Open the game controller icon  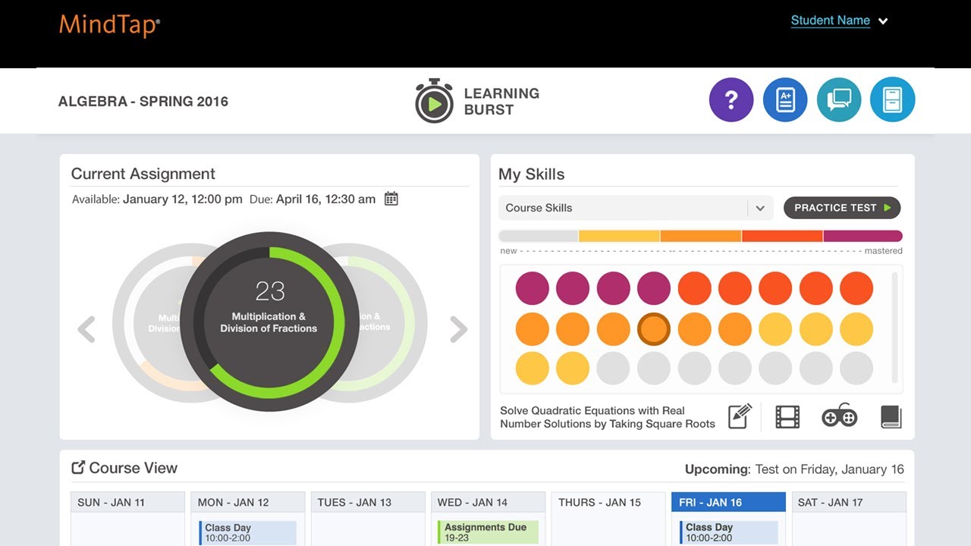[839, 416]
